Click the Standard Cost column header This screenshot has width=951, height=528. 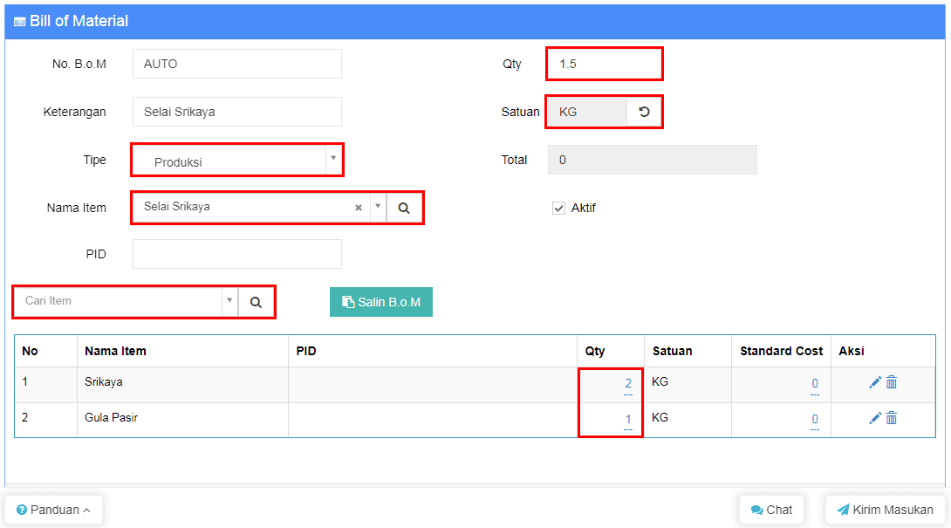coord(781,352)
